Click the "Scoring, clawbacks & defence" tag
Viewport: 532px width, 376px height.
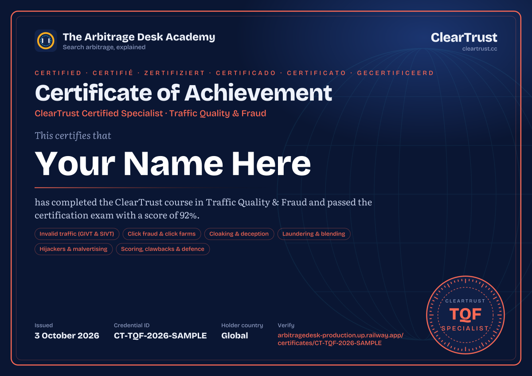coord(163,249)
